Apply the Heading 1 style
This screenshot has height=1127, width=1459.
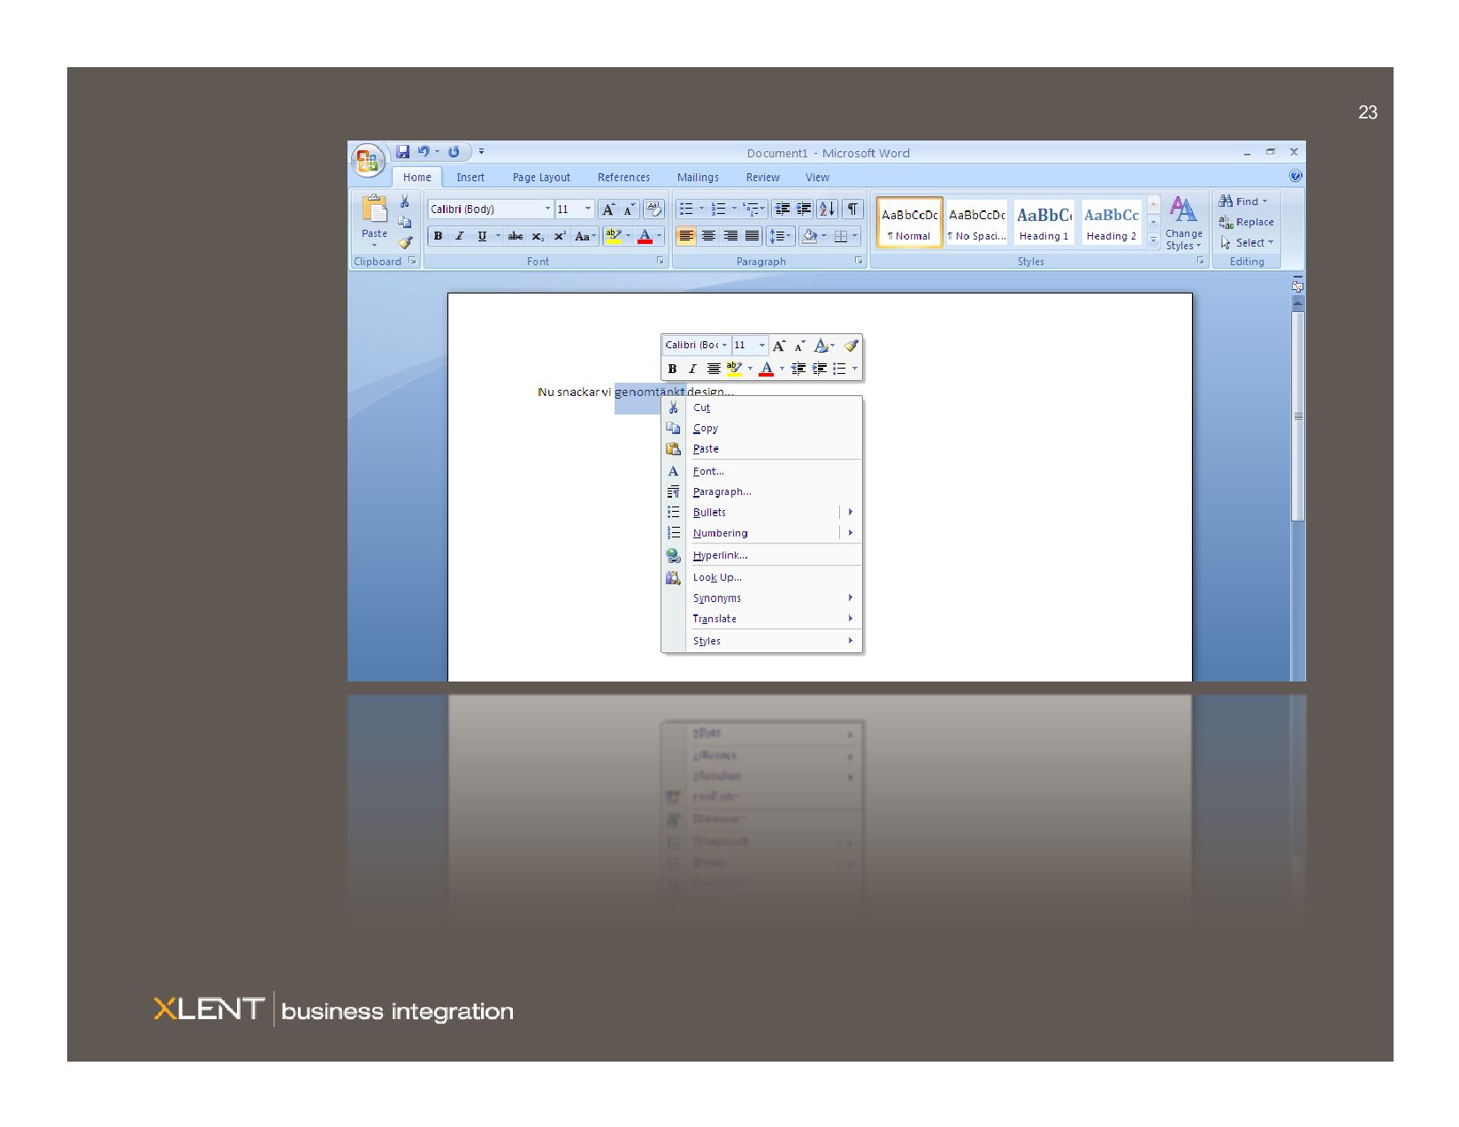(x=1044, y=222)
